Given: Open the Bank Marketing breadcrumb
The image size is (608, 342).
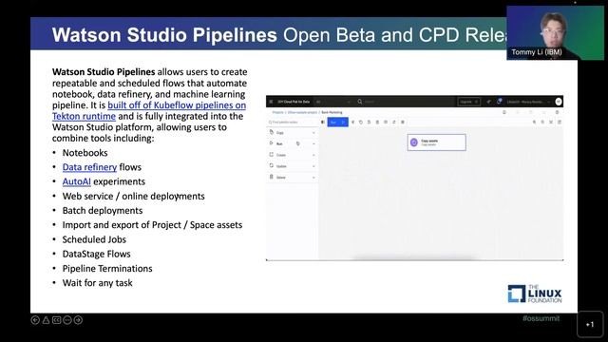Looking at the screenshot, I should [x=332, y=112].
